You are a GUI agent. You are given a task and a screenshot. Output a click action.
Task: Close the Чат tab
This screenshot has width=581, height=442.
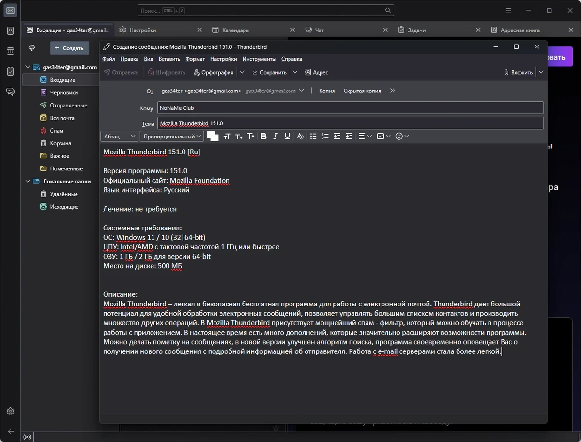[x=385, y=30]
